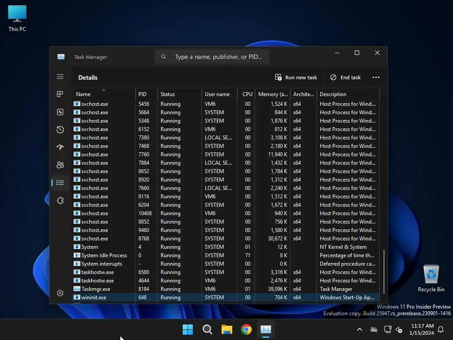Click the Task Manager title bar app icon
This screenshot has height=340, width=453.
[61, 57]
